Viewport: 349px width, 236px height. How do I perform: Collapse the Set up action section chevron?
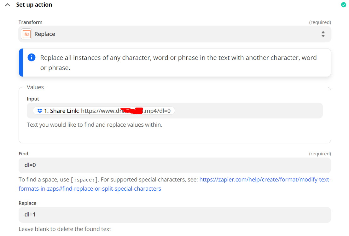[8, 5]
